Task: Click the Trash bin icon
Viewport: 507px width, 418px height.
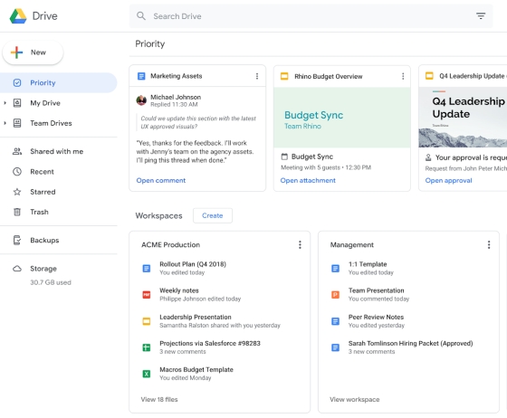Action: [17, 212]
